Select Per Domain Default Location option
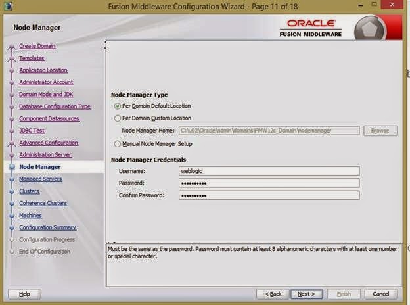This screenshot has width=410, height=305. [152, 106]
